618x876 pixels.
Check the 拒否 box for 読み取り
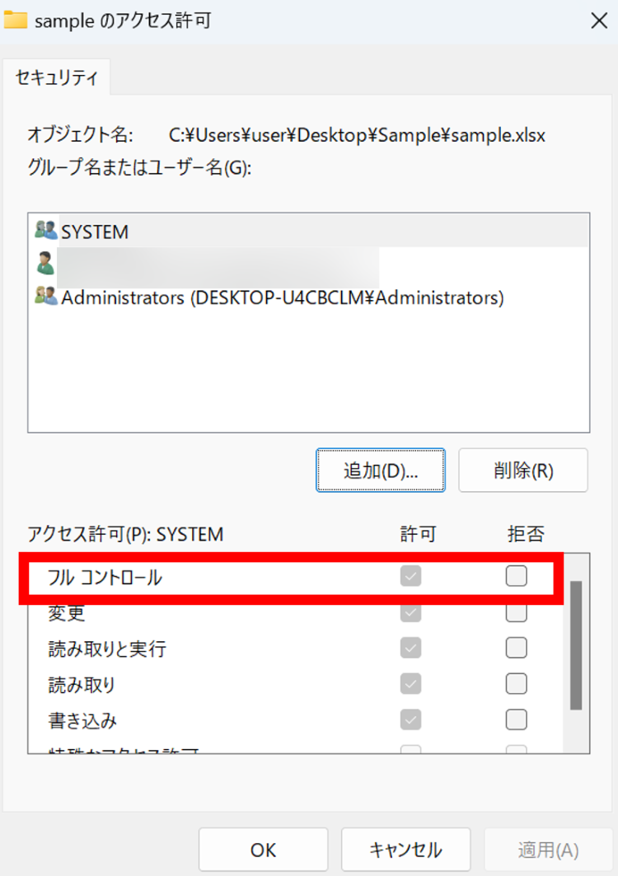[x=517, y=684]
